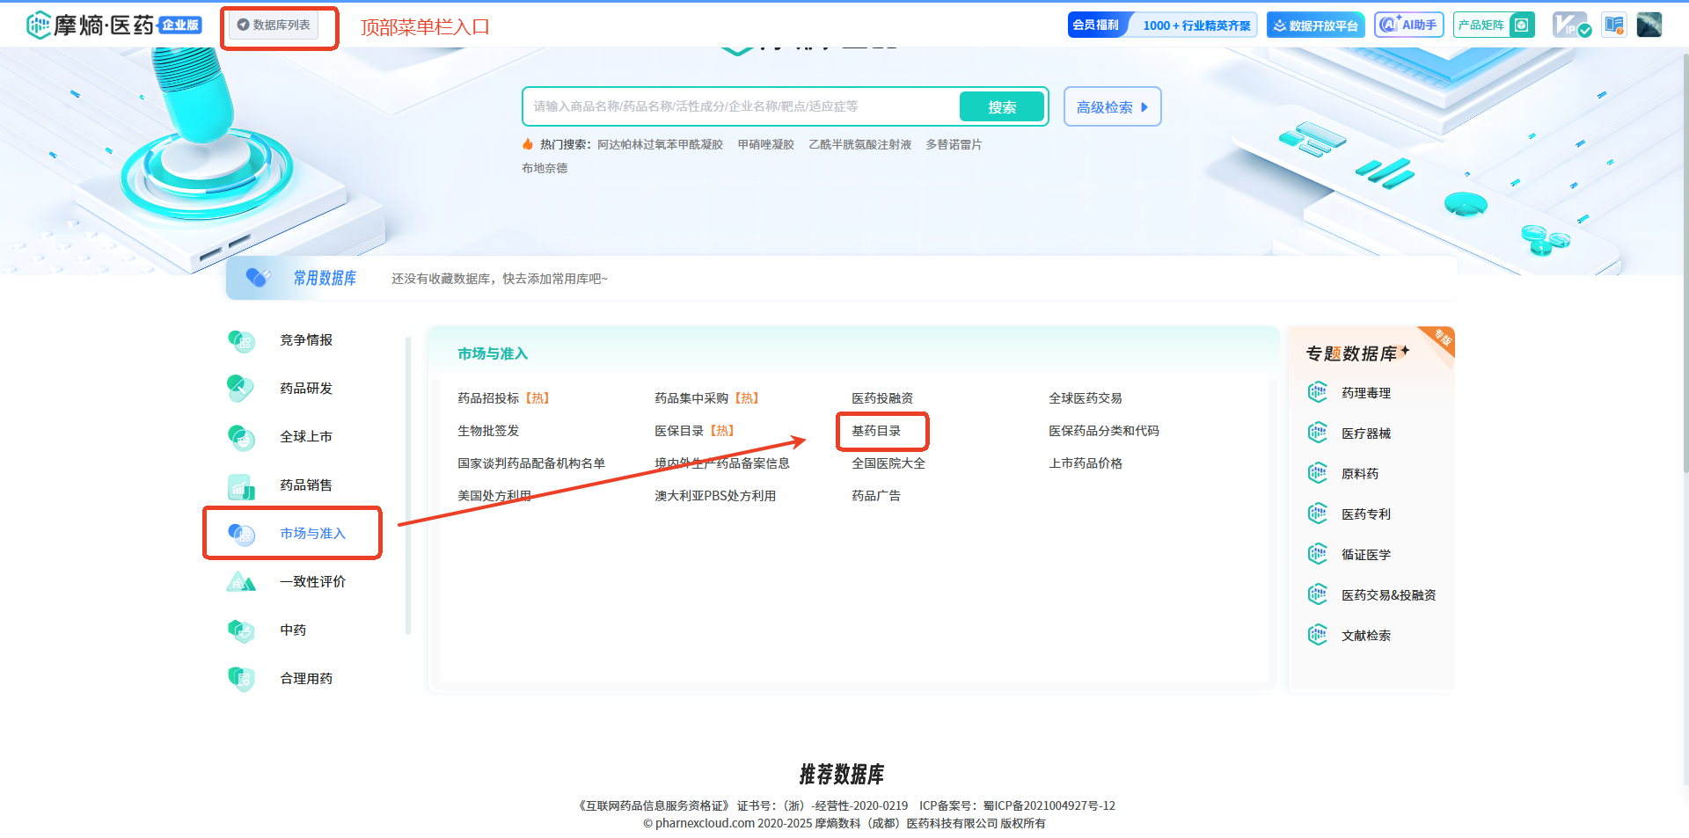Click the 市场与准入 category icon

tap(241, 534)
